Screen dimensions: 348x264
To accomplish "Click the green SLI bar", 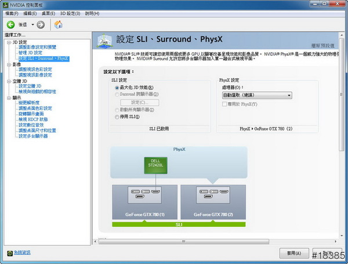I will pos(179,225).
